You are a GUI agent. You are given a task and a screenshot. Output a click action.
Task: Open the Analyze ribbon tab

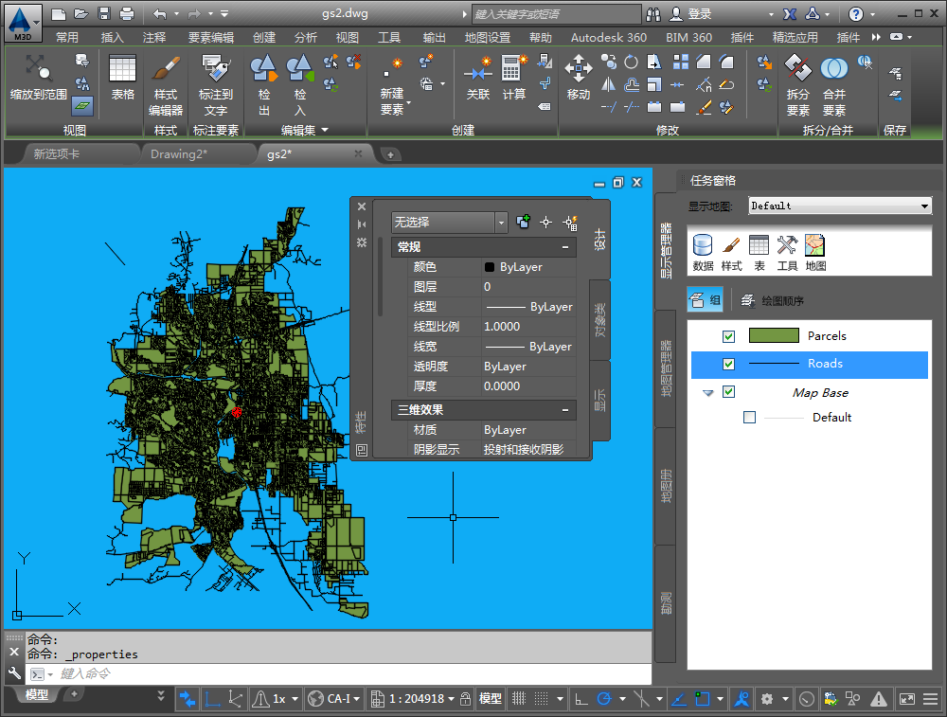click(306, 38)
